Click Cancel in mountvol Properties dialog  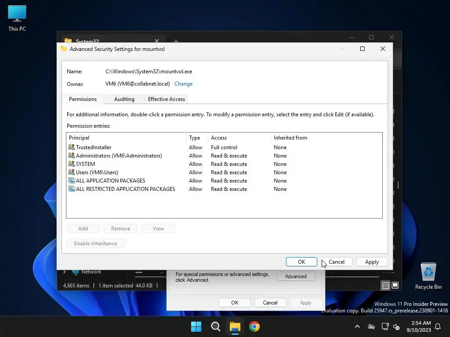(270, 303)
